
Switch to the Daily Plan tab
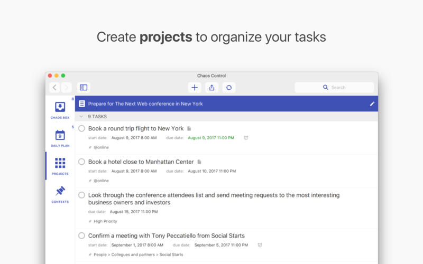[x=60, y=138]
